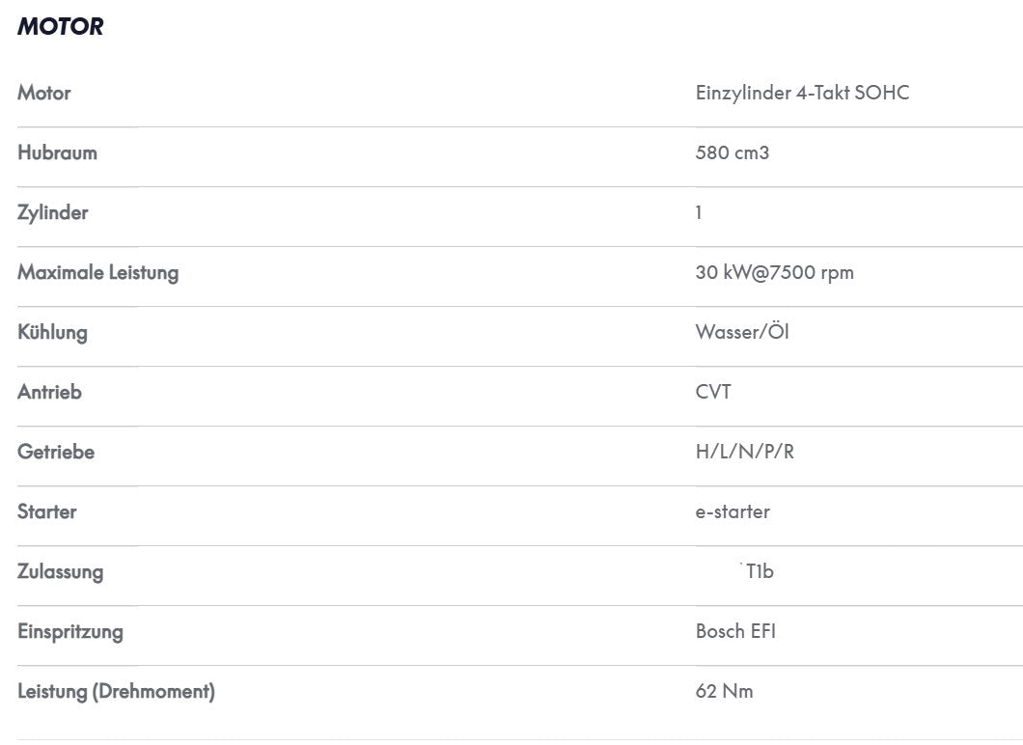Click the Einzylinder 4-Takt SOHC value
Image resolution: width=1023 pixels, height=745 pixels.
coord(802,93)
